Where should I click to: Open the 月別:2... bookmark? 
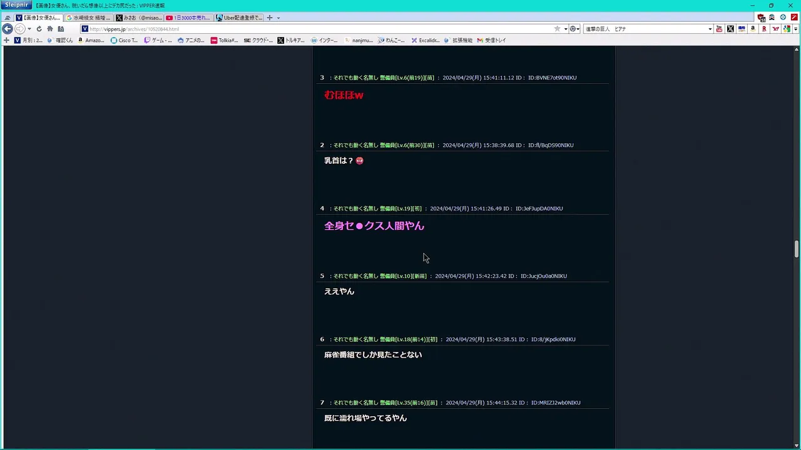[x=28, y=40]
